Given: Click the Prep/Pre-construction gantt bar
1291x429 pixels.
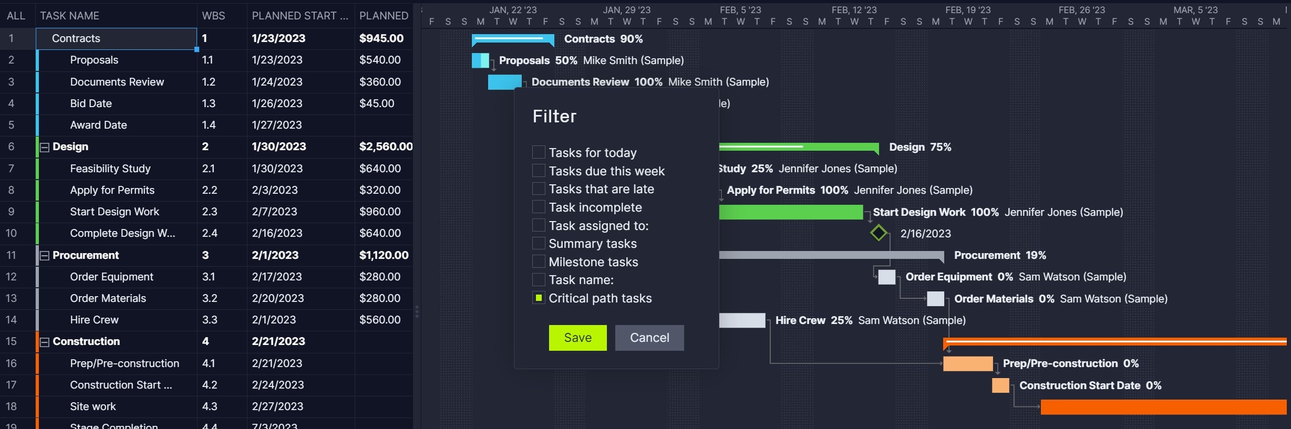Looking at the screenshot, I should (x=967, y=363).
